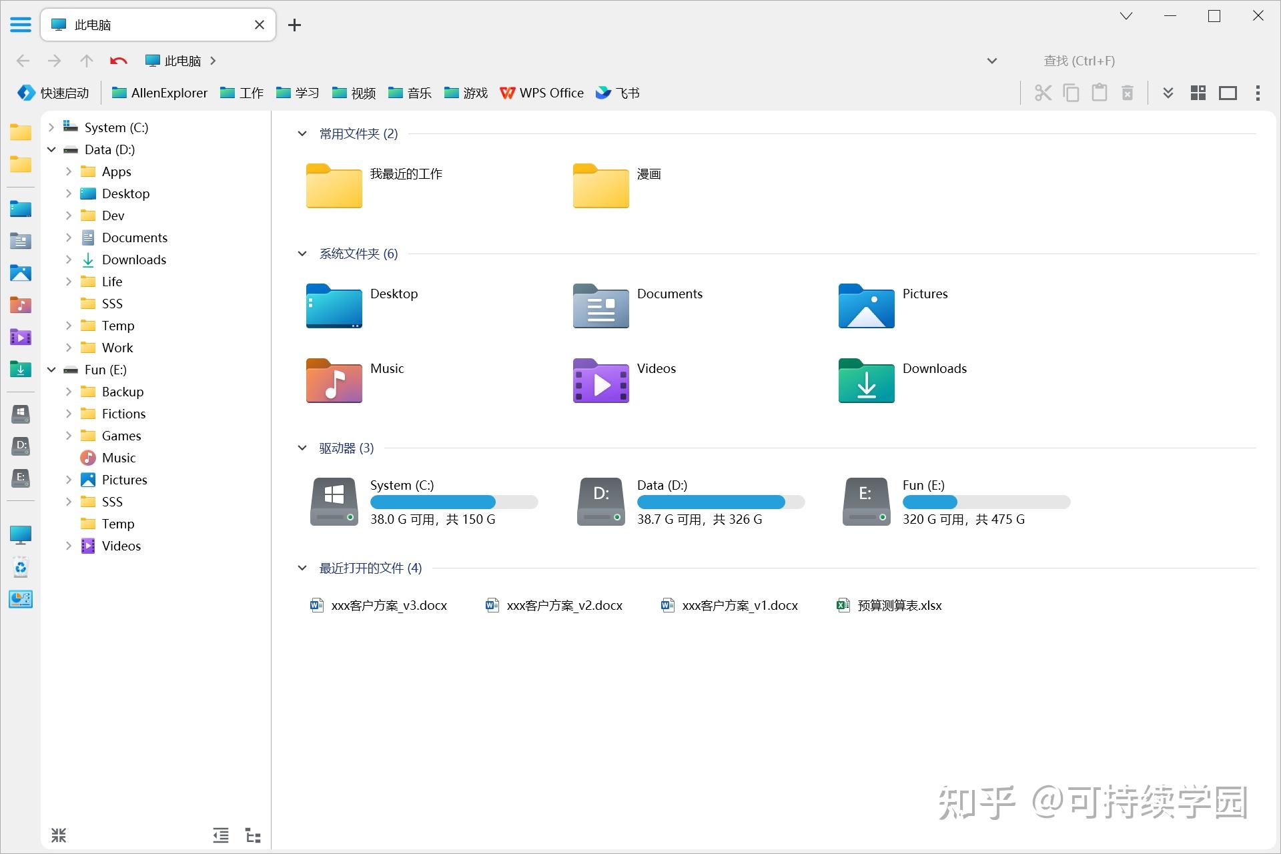Click the paste clipboard icon
This screenshot has height=854, width=1281.
[1099, 93]
